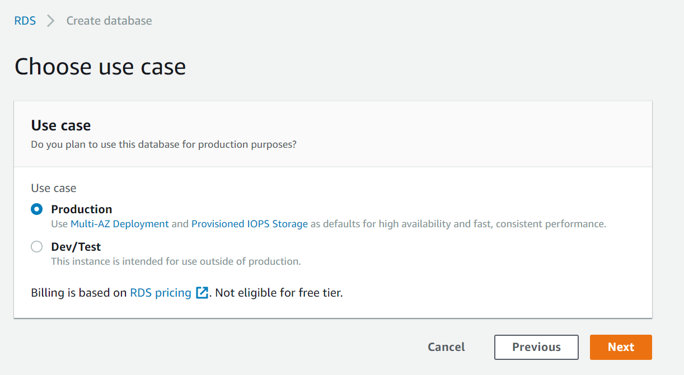Click the breadcrumb chevron separator after RDS
The image size is (684, 375).
click(51, 21)
